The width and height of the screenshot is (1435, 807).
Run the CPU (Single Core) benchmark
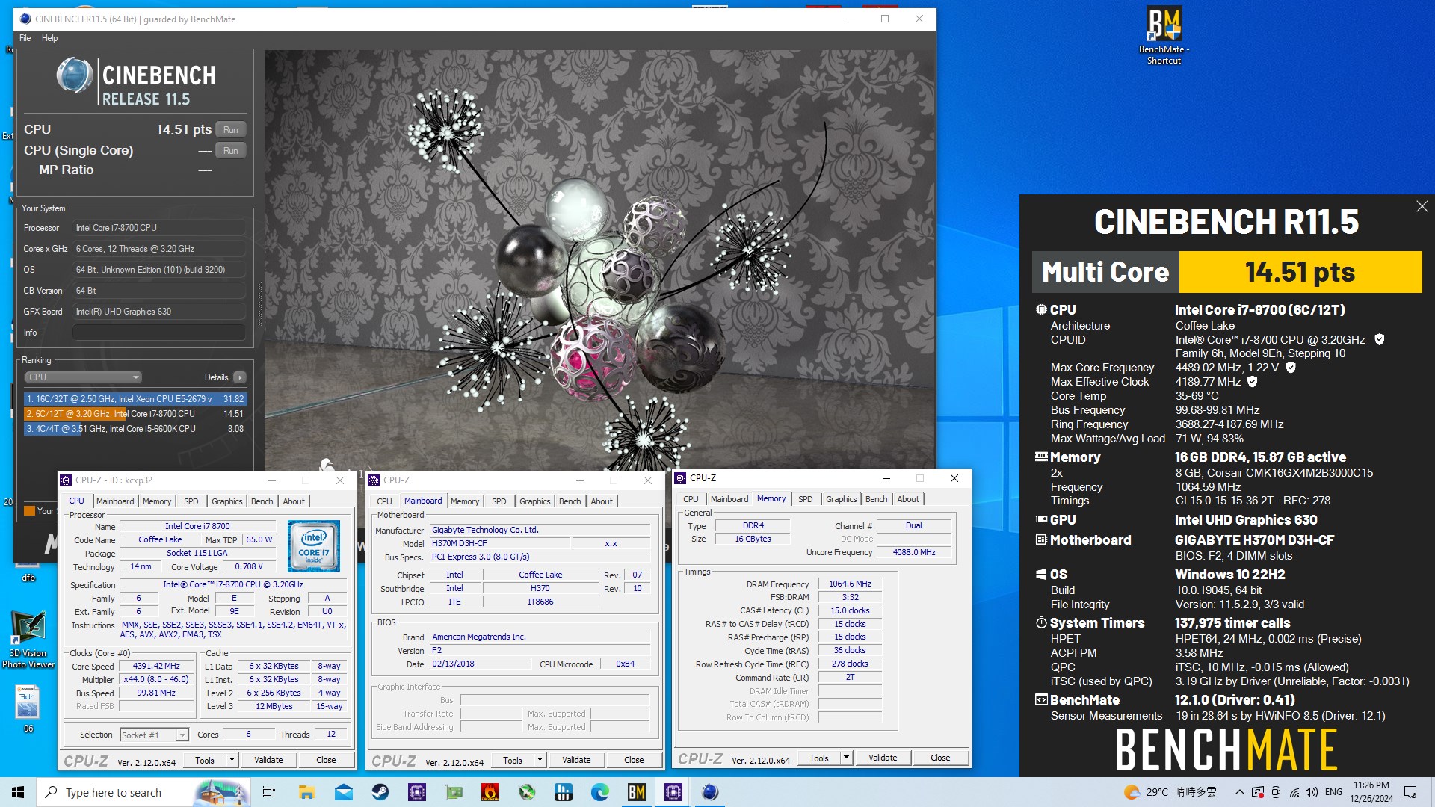pyautogui.click(x=231, y=150)
